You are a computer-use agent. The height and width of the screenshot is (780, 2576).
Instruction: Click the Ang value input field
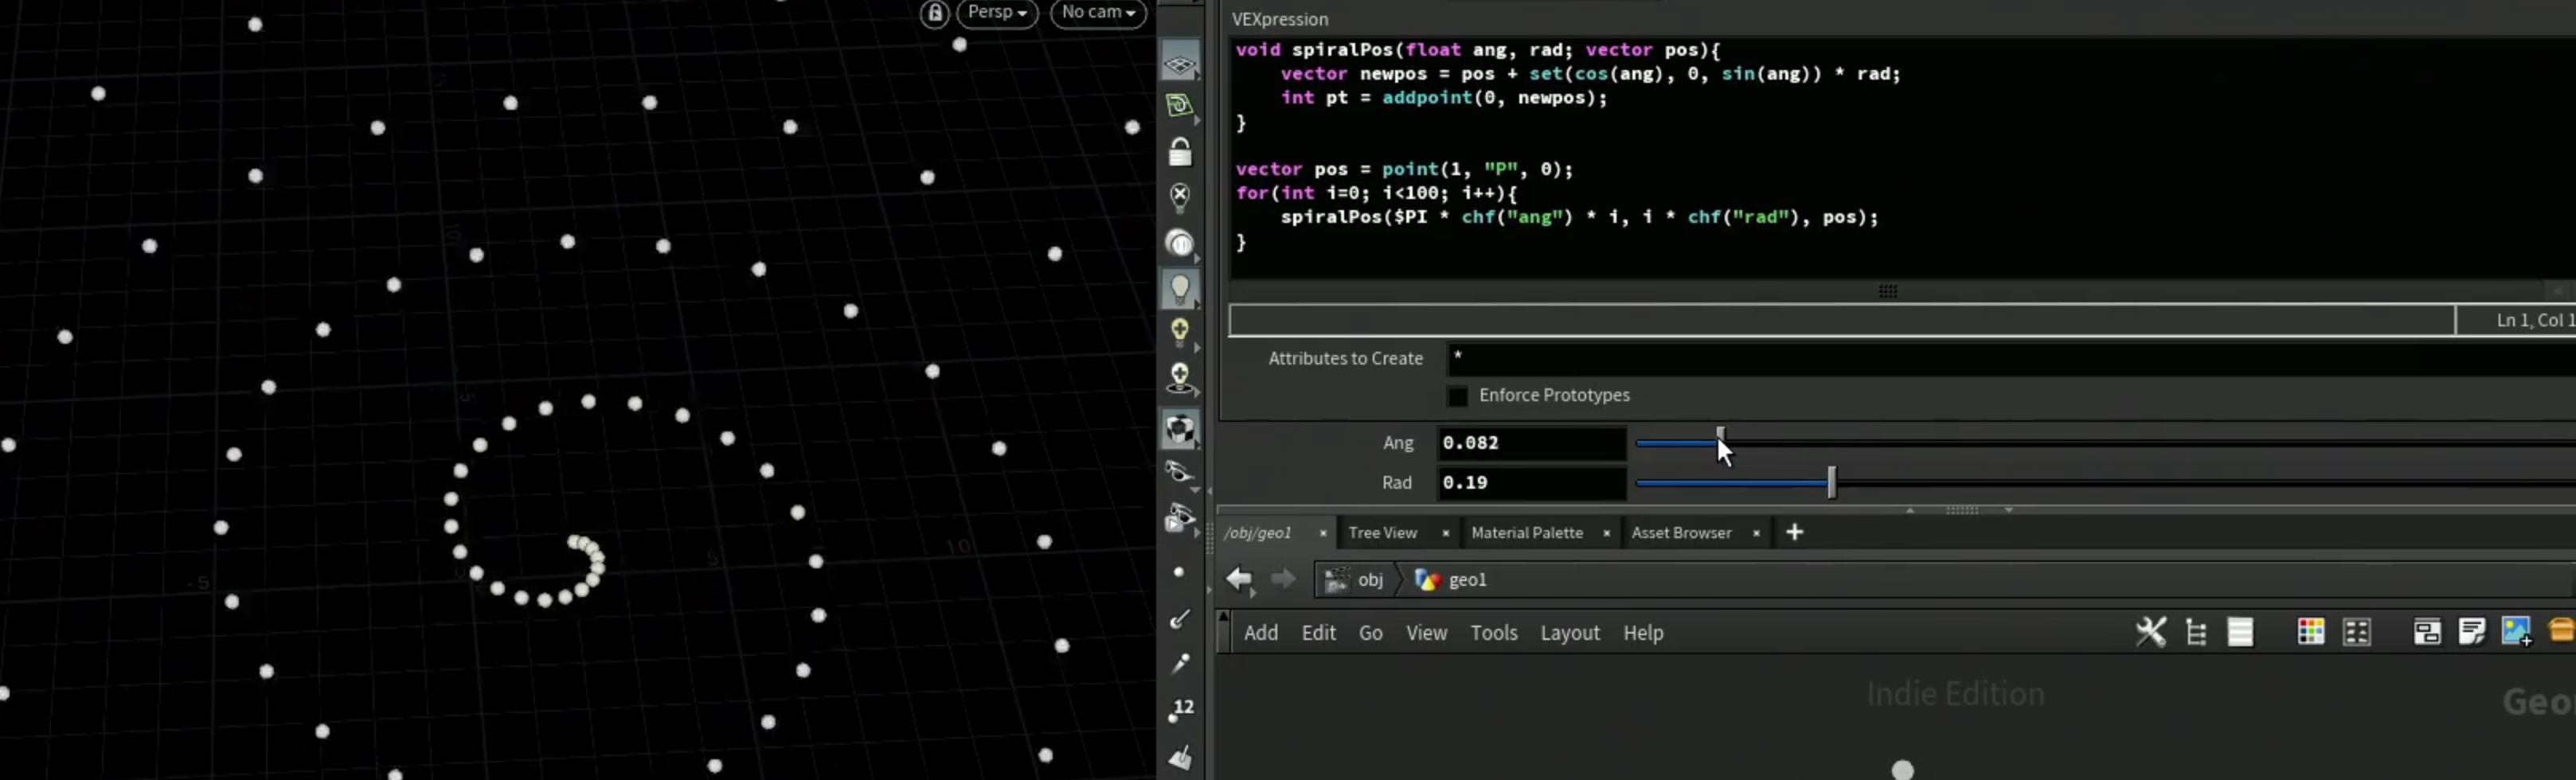(1531, 443)
